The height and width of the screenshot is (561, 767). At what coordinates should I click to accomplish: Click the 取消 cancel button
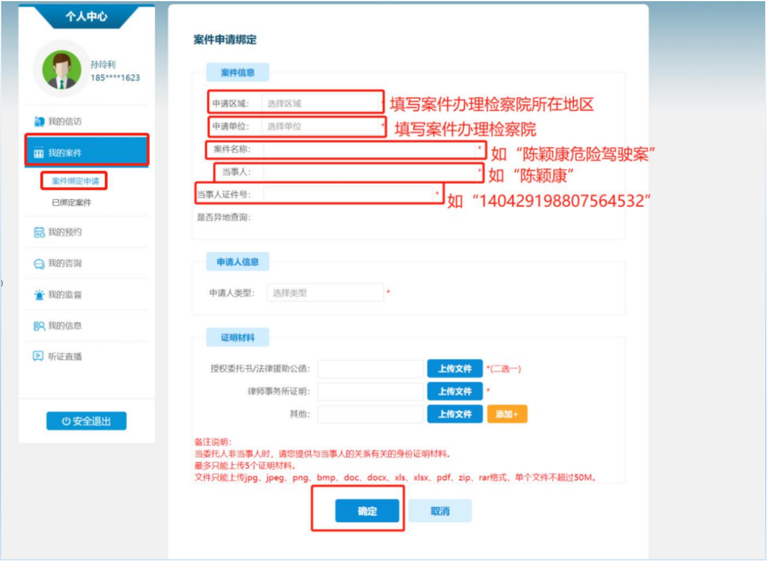point(440,511)
